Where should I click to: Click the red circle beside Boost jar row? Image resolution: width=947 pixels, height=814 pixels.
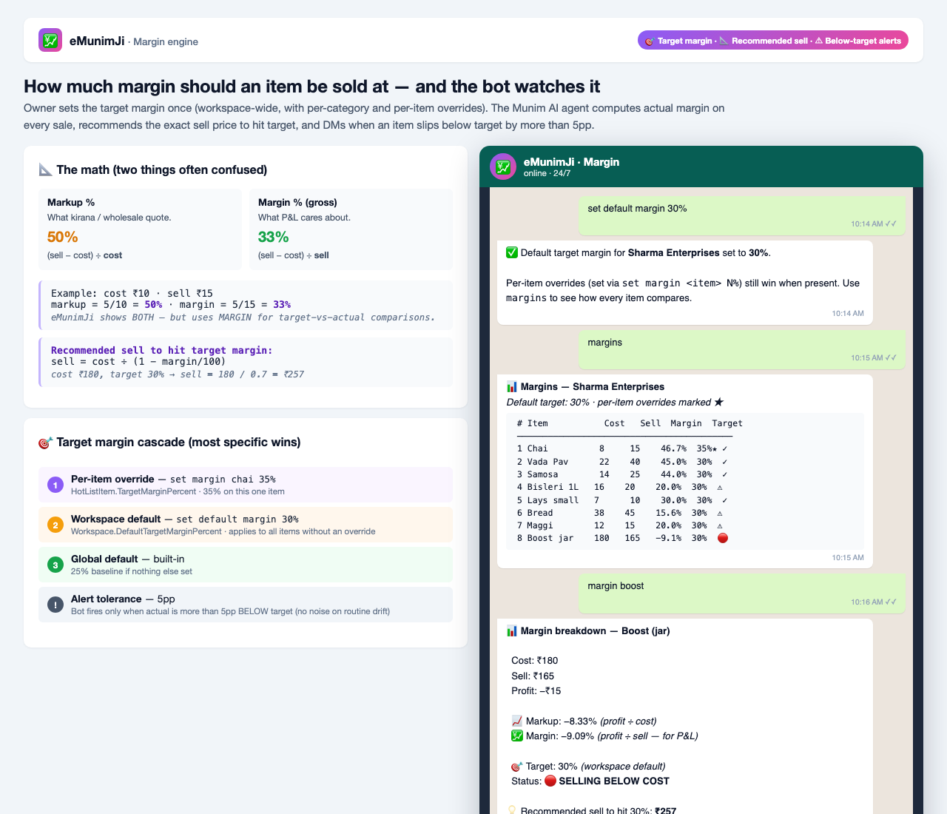pyautogui.click(x=723, y=538)
